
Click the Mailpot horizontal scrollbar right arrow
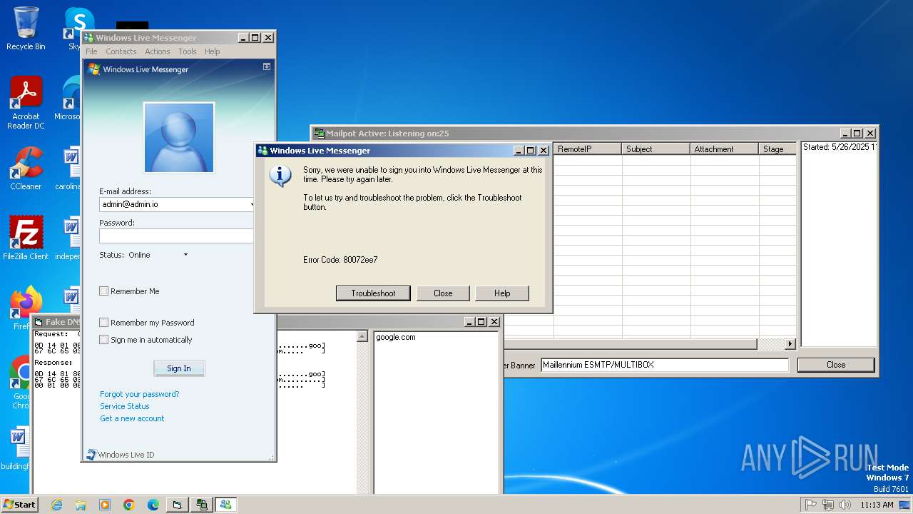(790, 344)
